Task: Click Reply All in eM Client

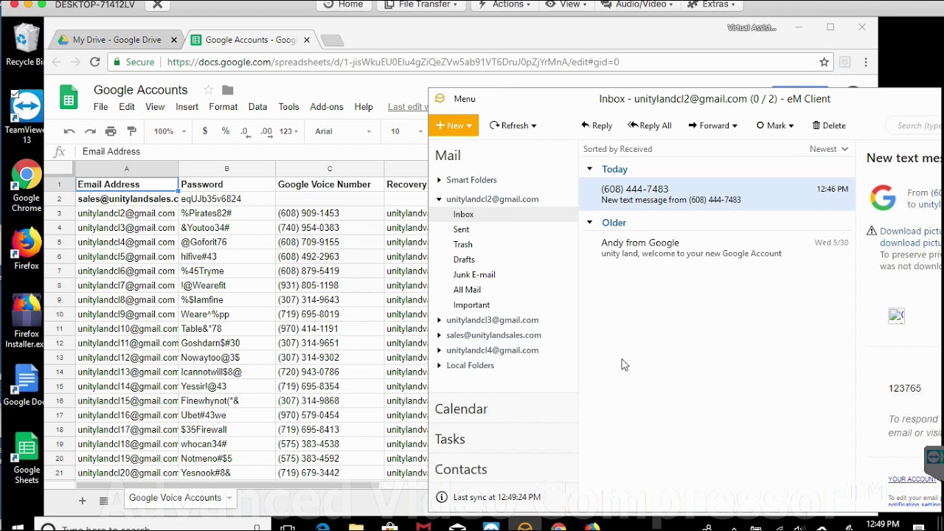Action: (x=650, y=125)
